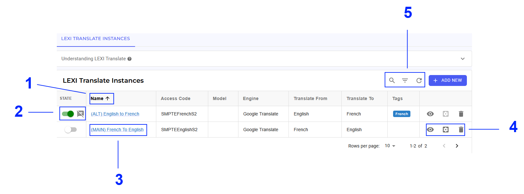Turn off the (ALT) English to French toggle
Screen dimensions: 524x194
pyautogui.click(x=68, y=114)
